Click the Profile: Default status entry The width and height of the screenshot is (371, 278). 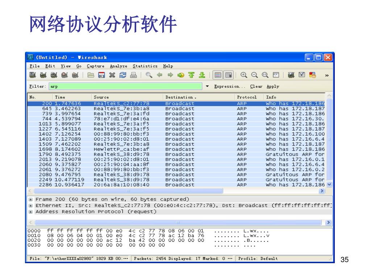point(258,258)
